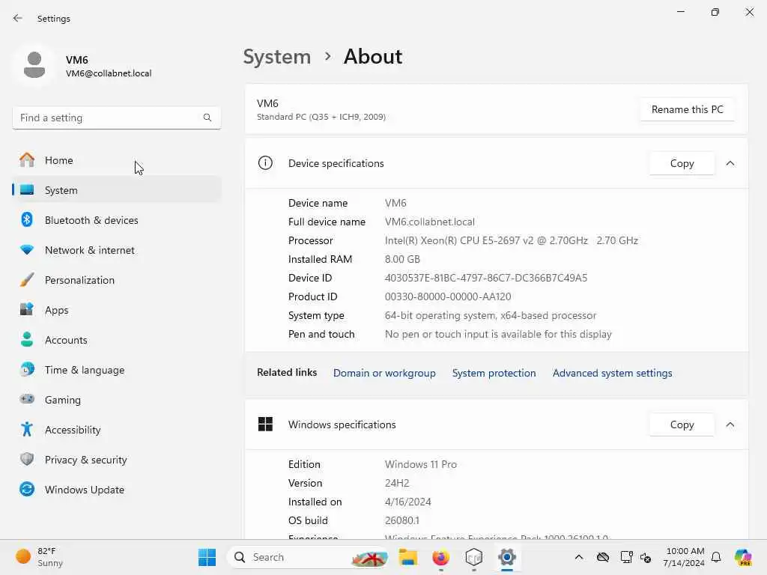Click the notification bell in system tray

tap(716, 557)
